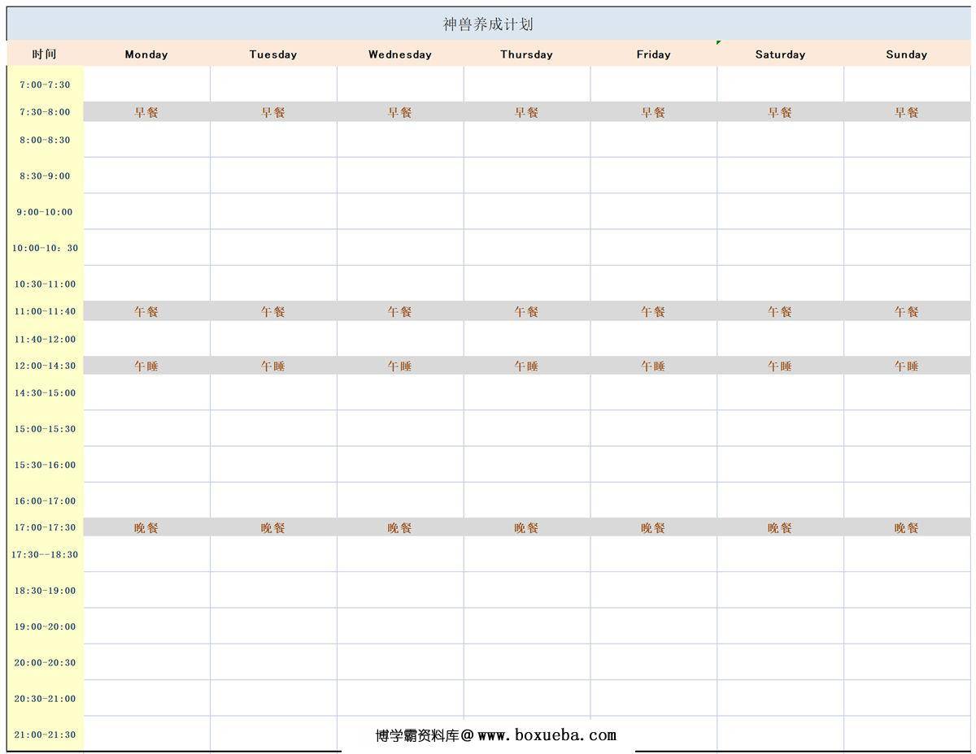Select Tuesday's 午餐 cell
The width and height of the screenshot is (976, 754).
click(x=273, y=311)
